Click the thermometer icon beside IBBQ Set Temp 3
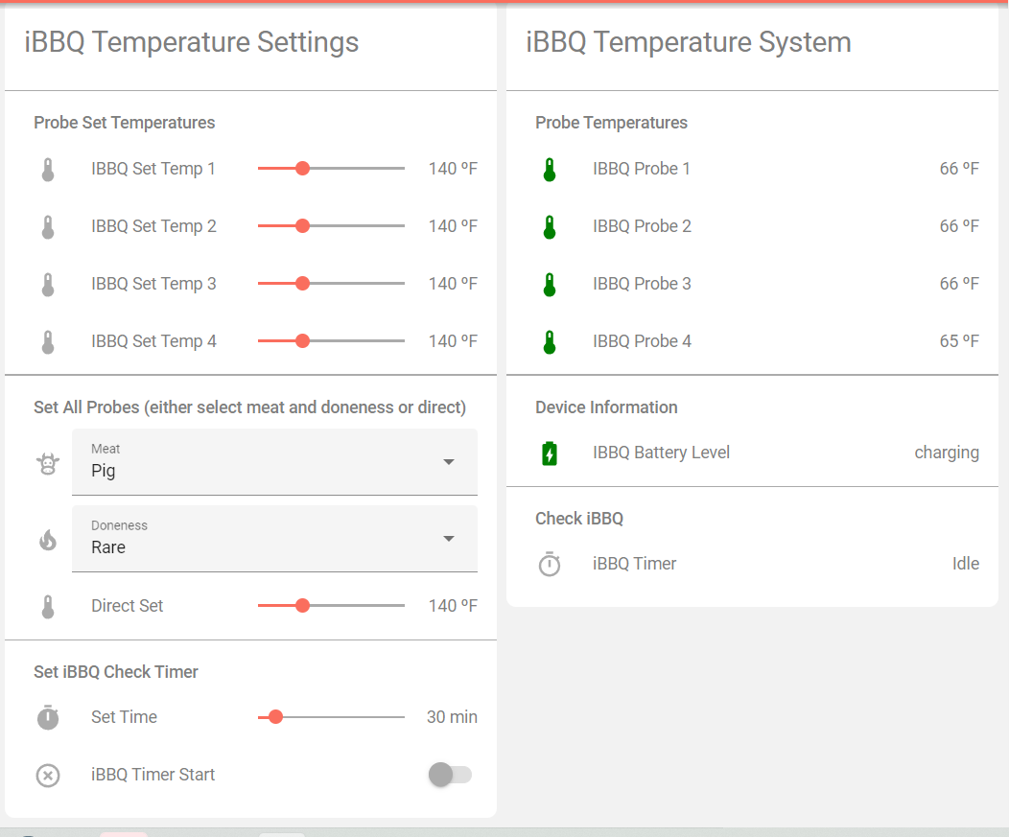 [48, 284]
